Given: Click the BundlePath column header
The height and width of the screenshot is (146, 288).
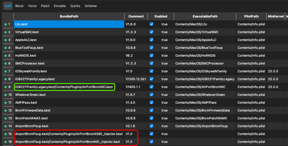Looking at the screenshot, I should coord(69,16).
